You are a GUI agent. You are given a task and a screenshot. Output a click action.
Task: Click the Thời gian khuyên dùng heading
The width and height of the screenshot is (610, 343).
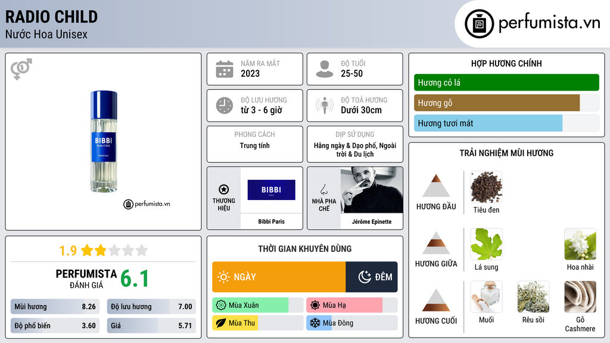[x=305, y=248]
